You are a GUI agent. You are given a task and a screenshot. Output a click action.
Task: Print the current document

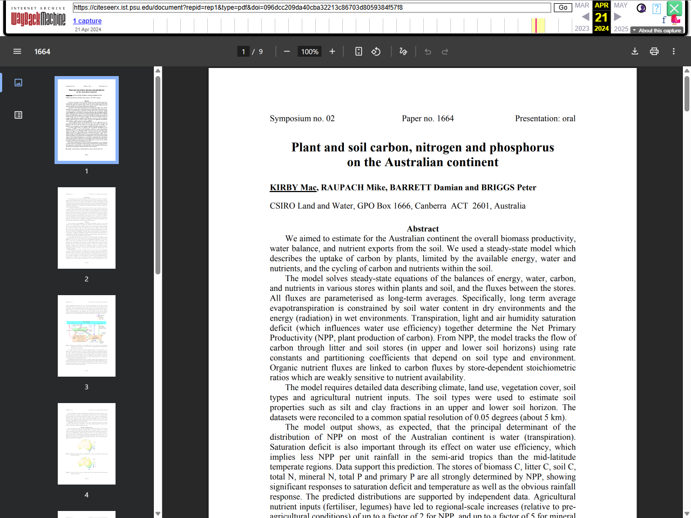click(x=653, y=51)
